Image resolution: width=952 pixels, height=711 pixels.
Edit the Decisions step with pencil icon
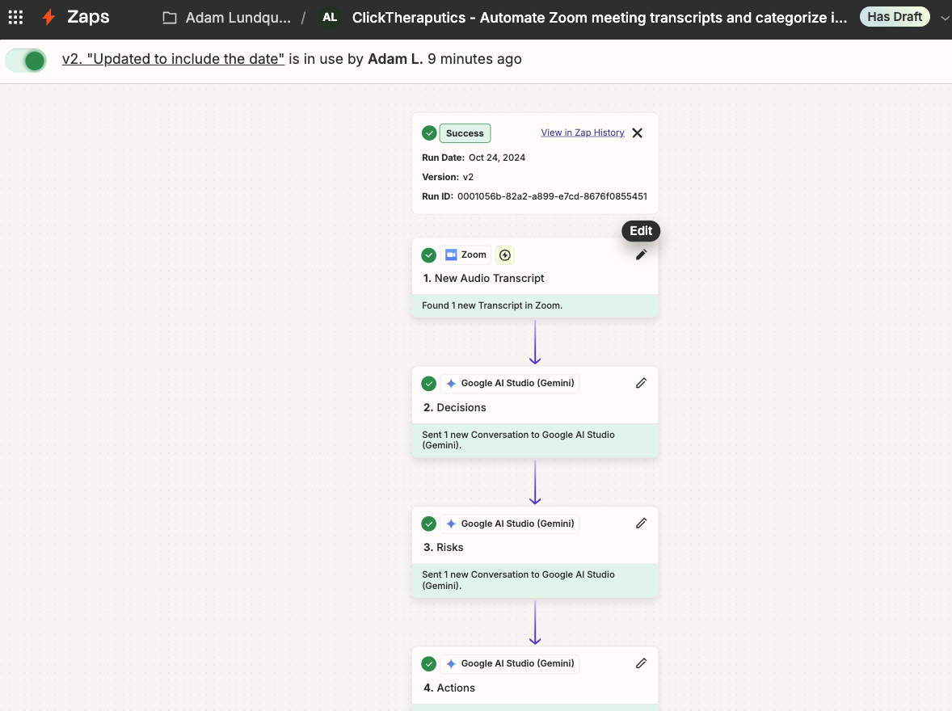pos(641,383)
